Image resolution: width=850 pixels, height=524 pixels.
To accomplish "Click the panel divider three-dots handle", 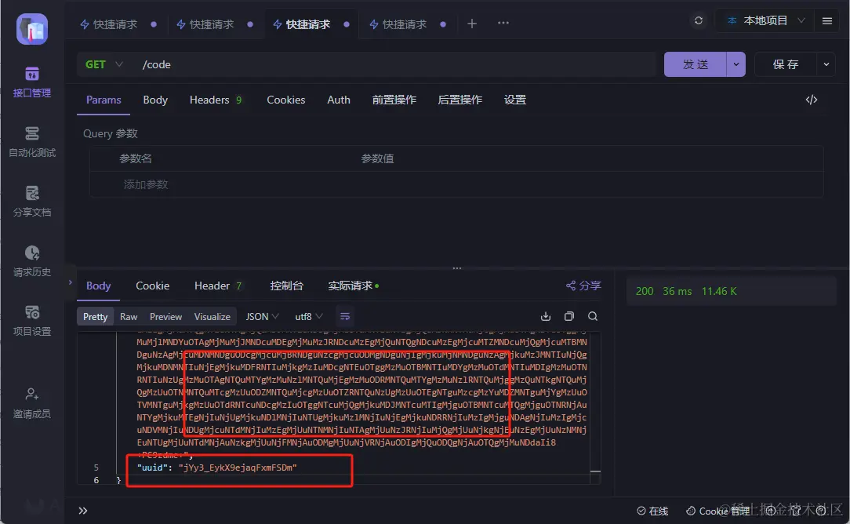I will tap(457, 268).
